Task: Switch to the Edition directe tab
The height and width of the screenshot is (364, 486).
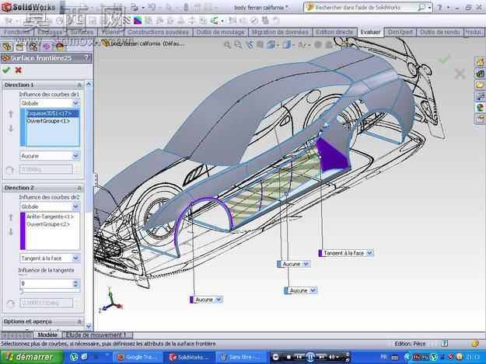Action: click(334, 32)
